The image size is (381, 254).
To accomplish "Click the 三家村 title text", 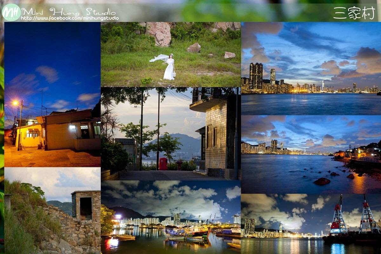I will 354,13.
